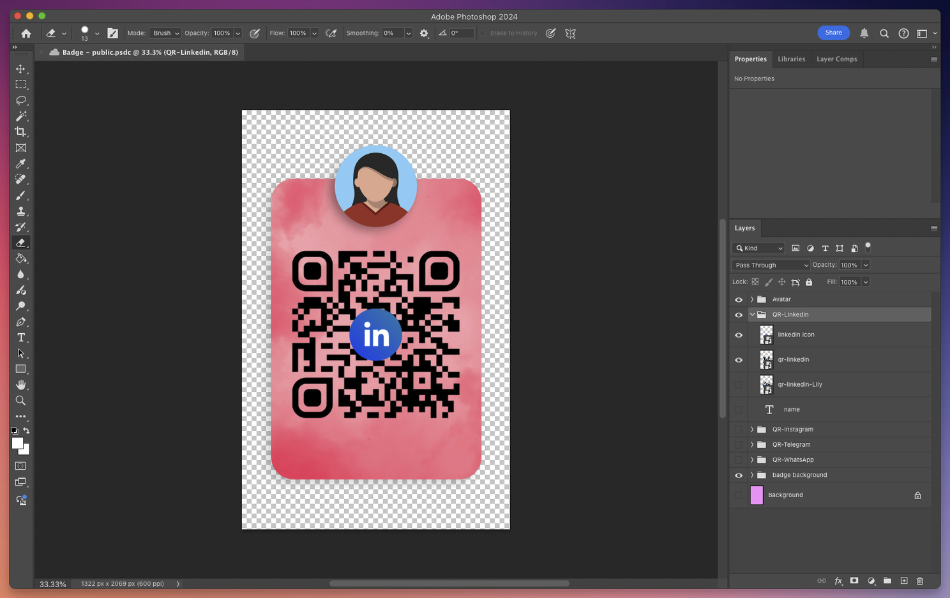Click the foreground color swatch
Screen dimensions: 950x598
coord(17,444)
